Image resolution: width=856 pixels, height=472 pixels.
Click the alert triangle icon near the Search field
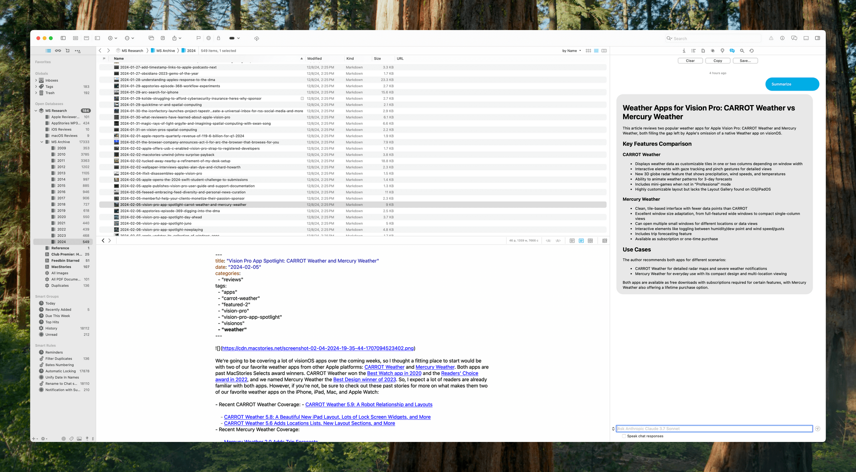tap(771, 38)
